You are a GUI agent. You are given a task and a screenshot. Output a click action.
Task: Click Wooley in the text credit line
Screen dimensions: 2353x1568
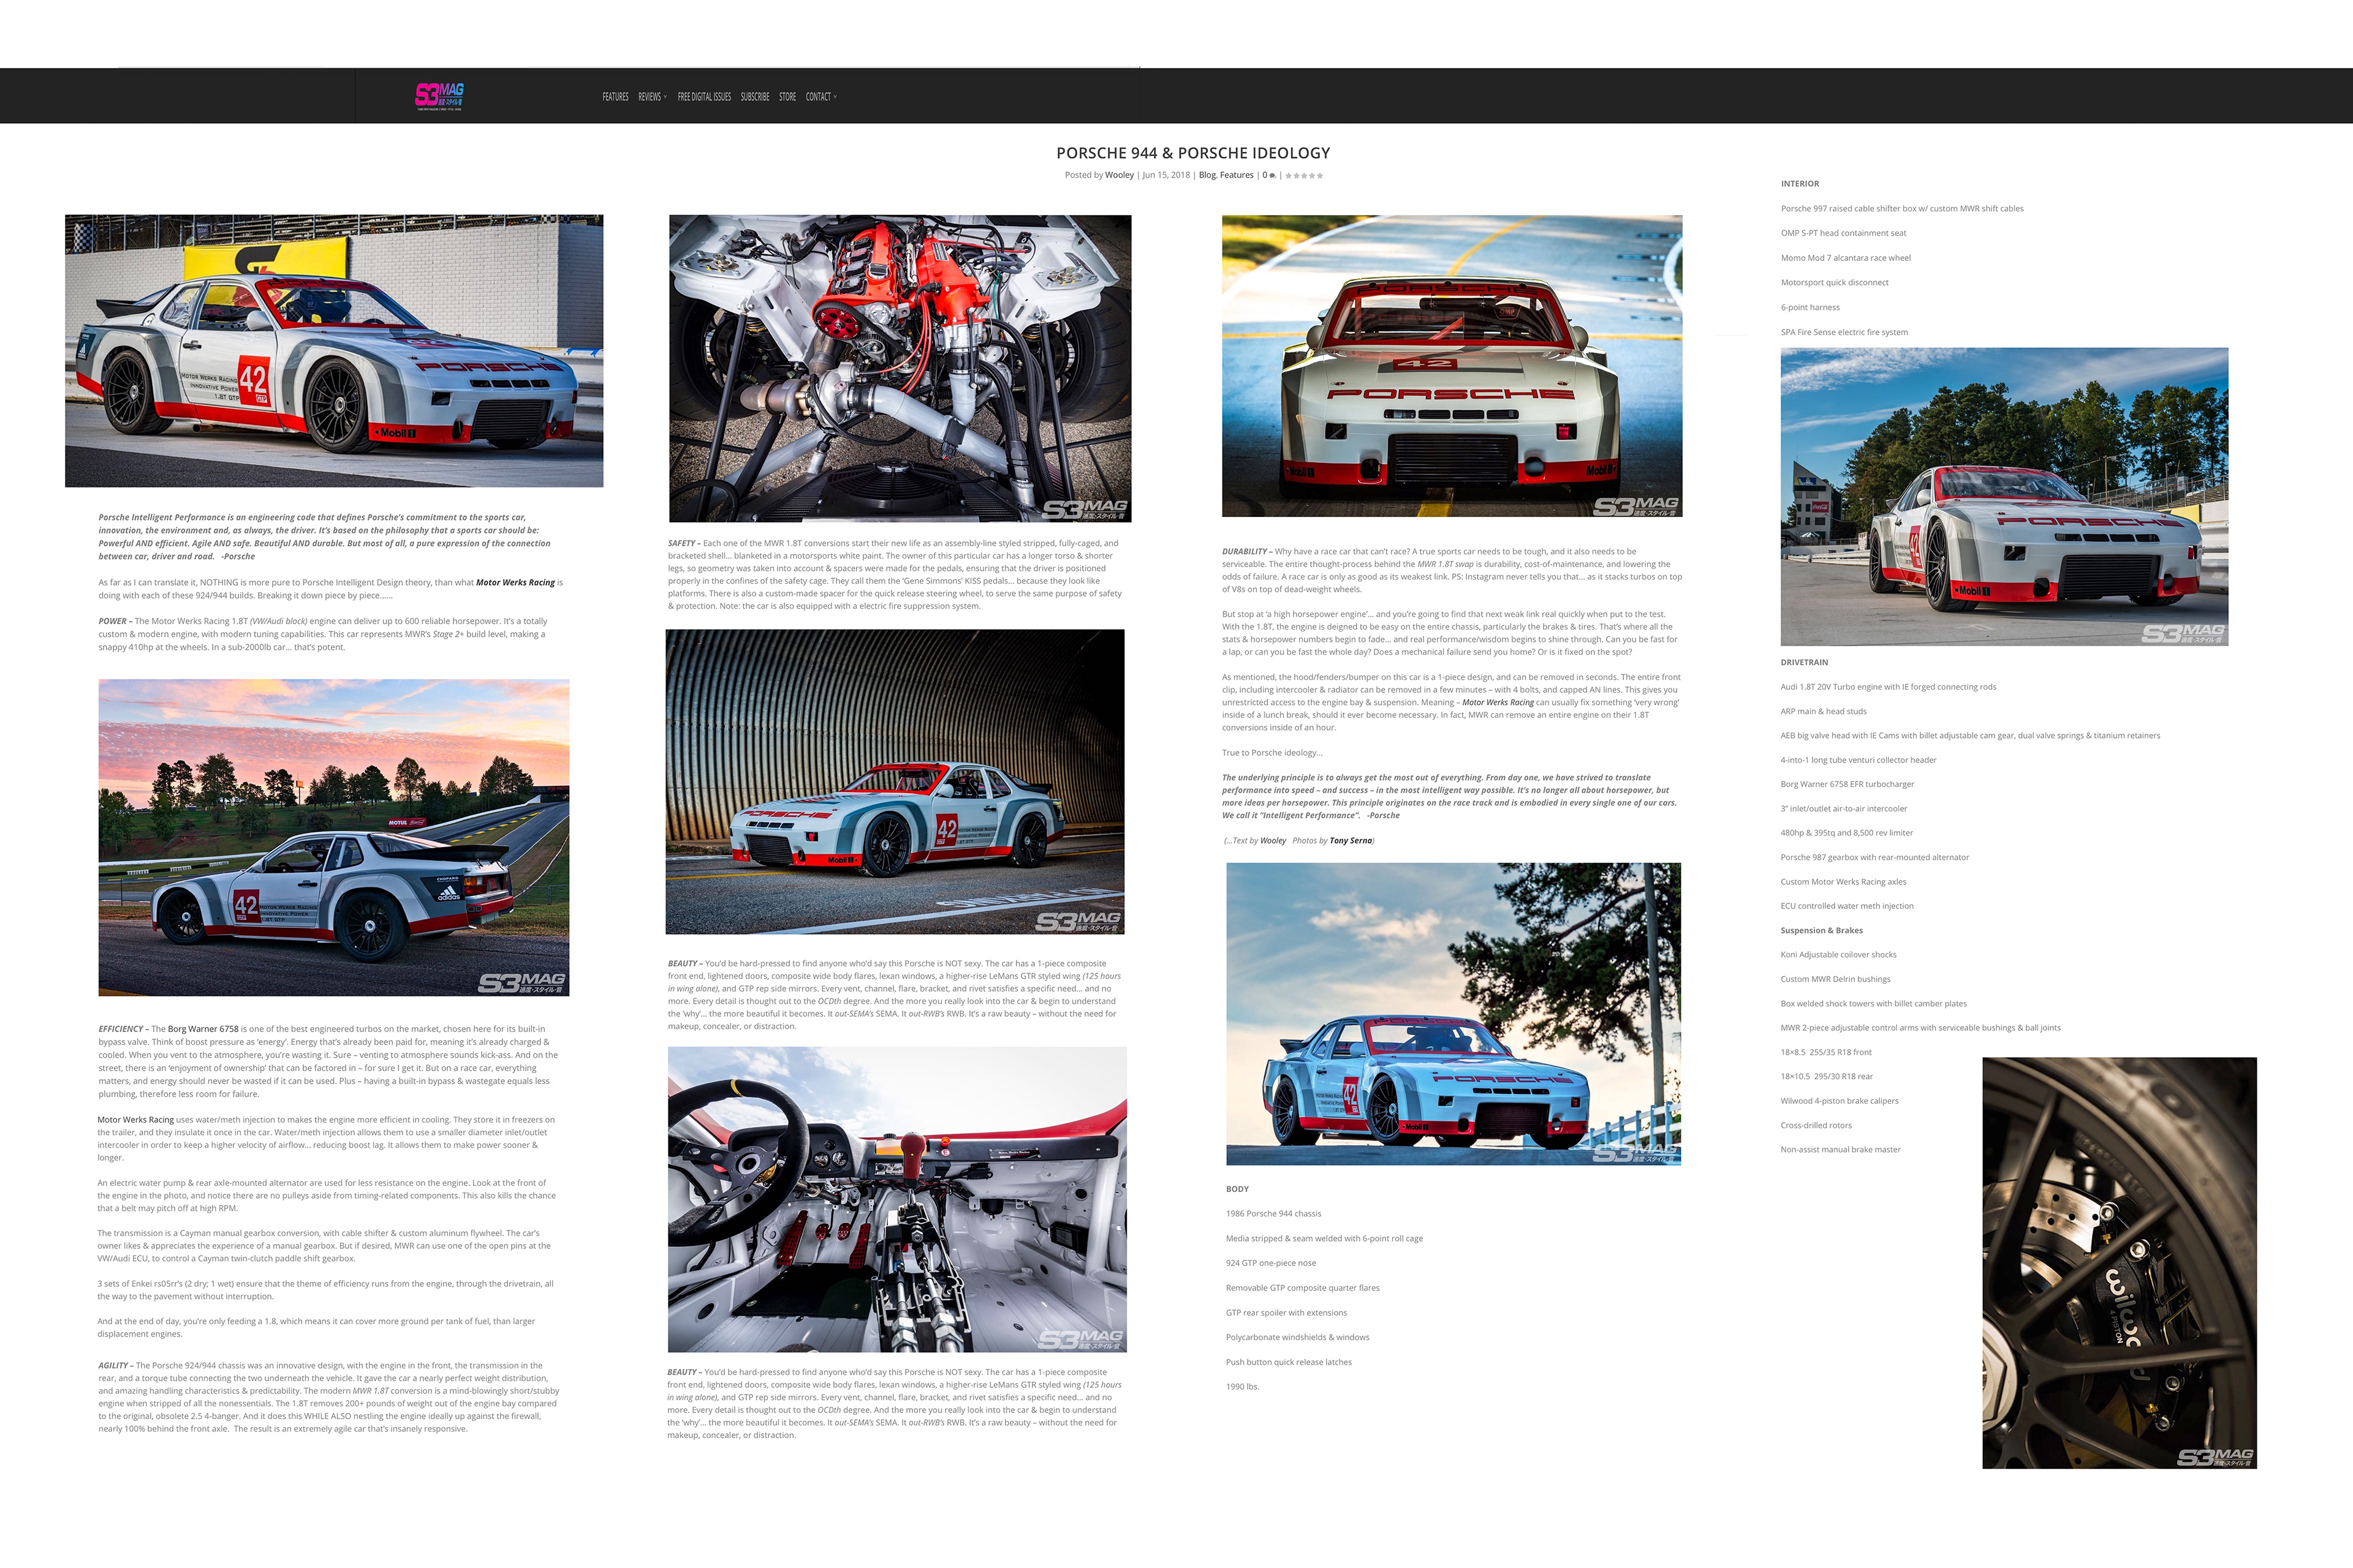(1273, 841)
